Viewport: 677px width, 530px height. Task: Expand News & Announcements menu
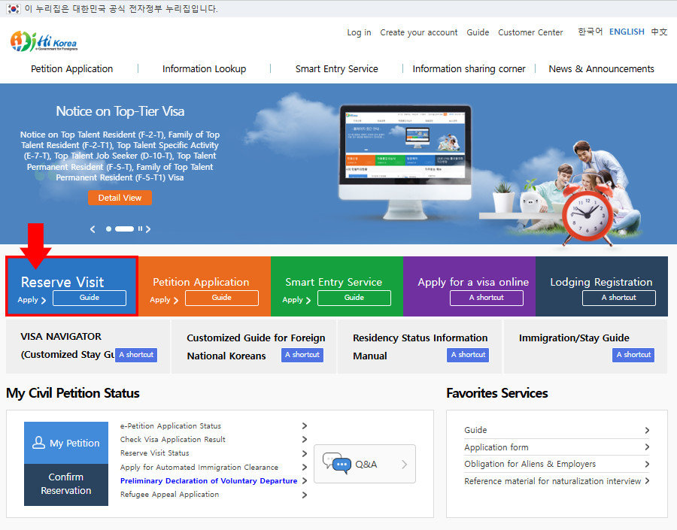point(601,68)
